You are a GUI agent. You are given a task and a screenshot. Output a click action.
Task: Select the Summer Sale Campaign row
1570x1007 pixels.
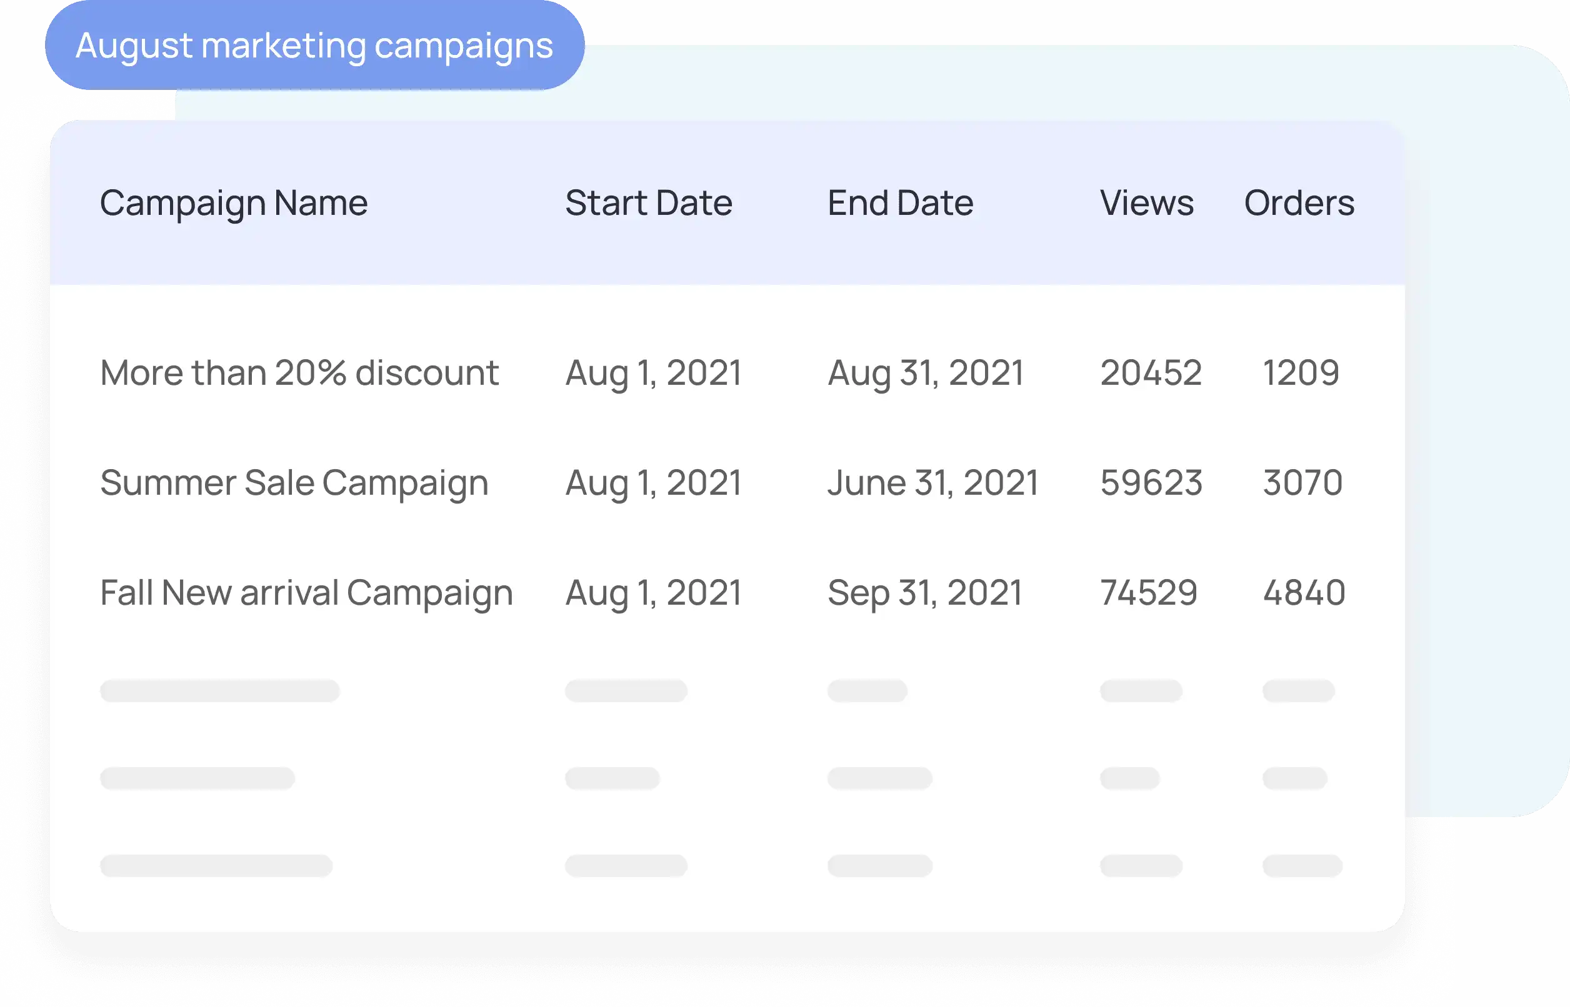294,483
